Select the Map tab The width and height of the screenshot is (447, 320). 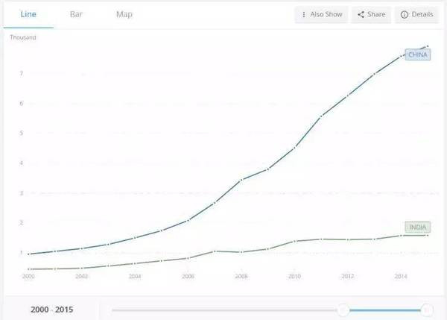[x=124, y=14]
